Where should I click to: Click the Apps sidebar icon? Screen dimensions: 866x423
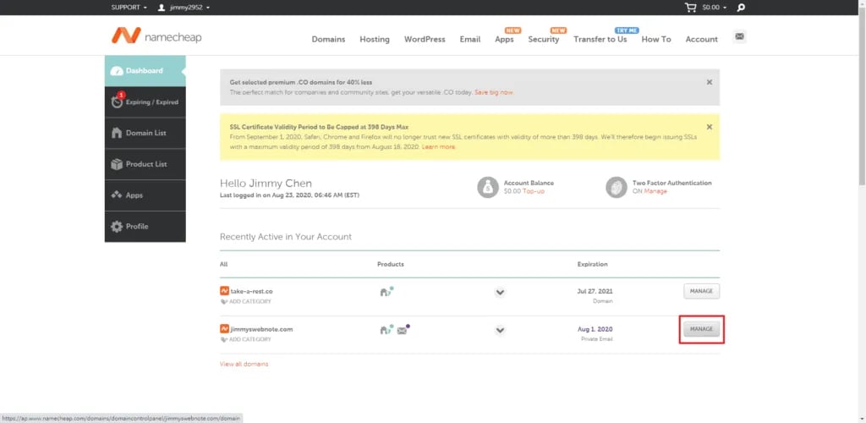[117, 195]
